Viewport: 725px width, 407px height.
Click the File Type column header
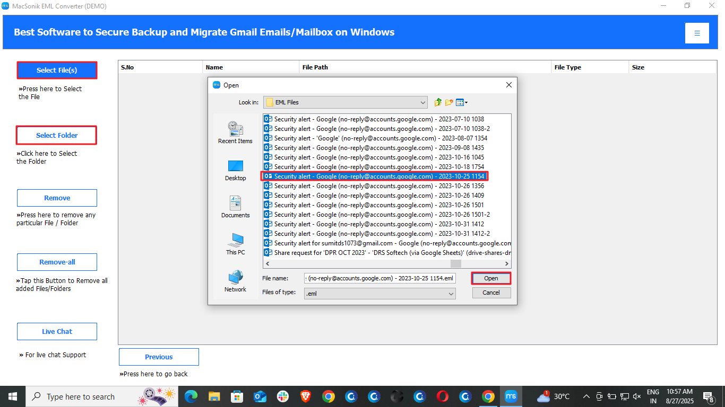tap(590, 67)
